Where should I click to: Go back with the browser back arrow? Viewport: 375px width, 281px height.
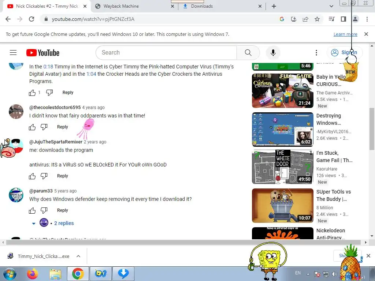tap(8, 19)
